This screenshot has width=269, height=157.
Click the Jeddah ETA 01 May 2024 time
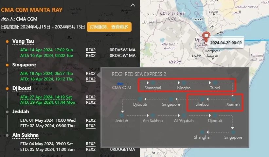48,120
